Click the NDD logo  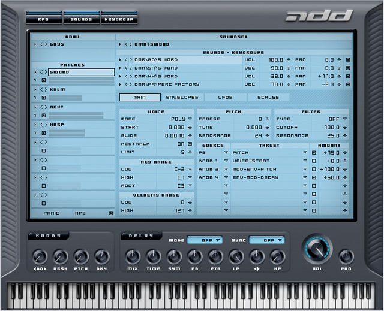(319, 16)
